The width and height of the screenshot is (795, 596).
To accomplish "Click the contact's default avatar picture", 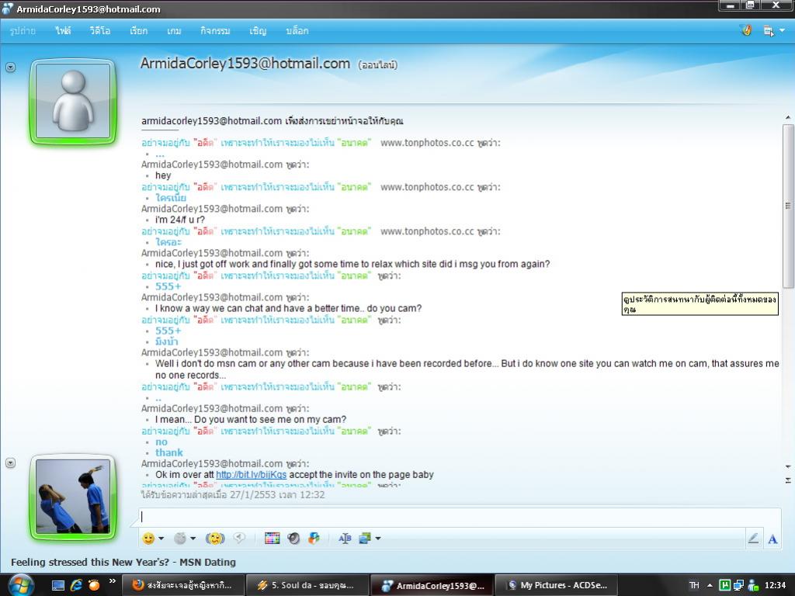I will point(73,102).
